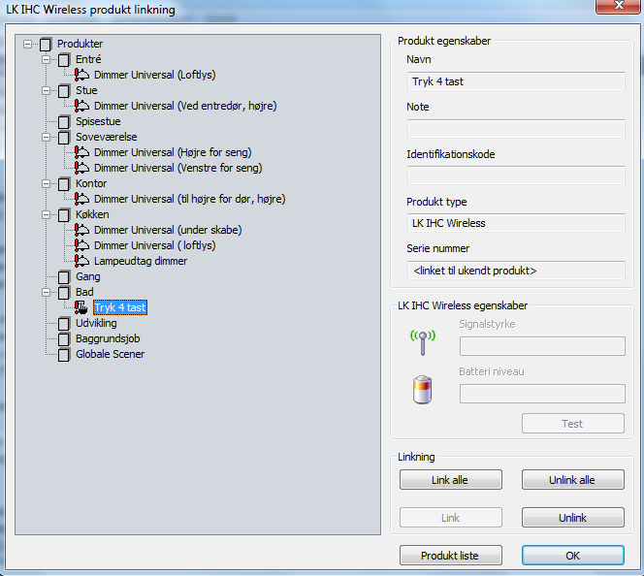Click the Signalstyrke field
644x576 pixels.
pyautogui.click(x=542, y=346)
